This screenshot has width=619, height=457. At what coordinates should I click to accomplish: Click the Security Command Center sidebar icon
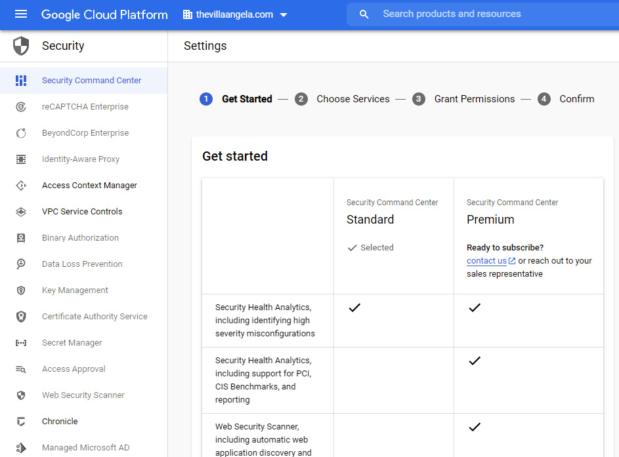pyautogui.click(x=21, y=81)
